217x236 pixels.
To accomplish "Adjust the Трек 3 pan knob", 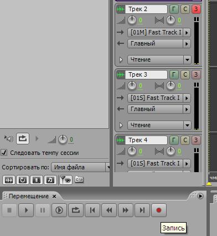I will pos(170,86).
